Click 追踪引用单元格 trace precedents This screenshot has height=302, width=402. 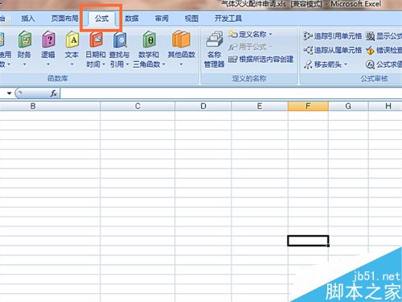coord(333,36)
